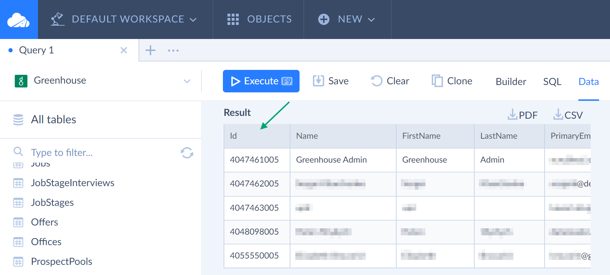Clear the query

click(390, 81)
